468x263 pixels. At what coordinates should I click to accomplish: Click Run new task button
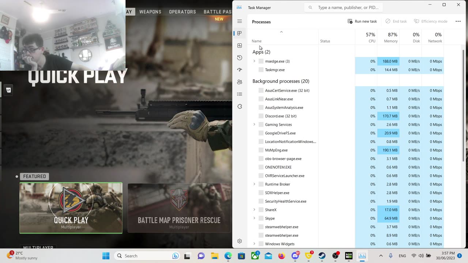(x=362, y=21)
